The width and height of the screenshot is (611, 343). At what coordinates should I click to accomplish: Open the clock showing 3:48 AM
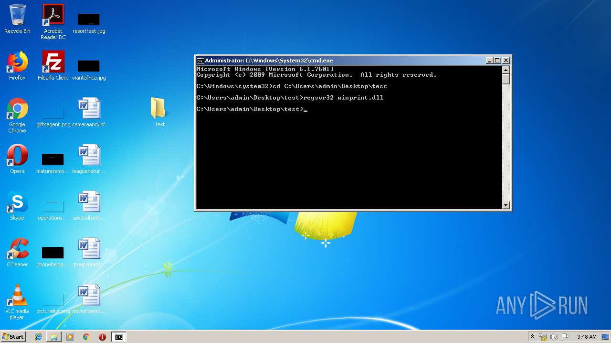[x=587, y=337]
